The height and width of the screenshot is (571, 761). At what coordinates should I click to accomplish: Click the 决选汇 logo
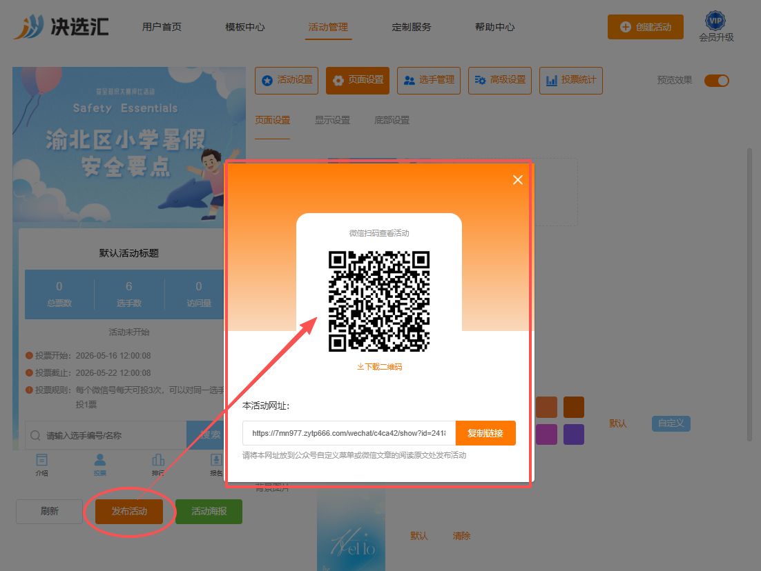(x=61, y=26)
